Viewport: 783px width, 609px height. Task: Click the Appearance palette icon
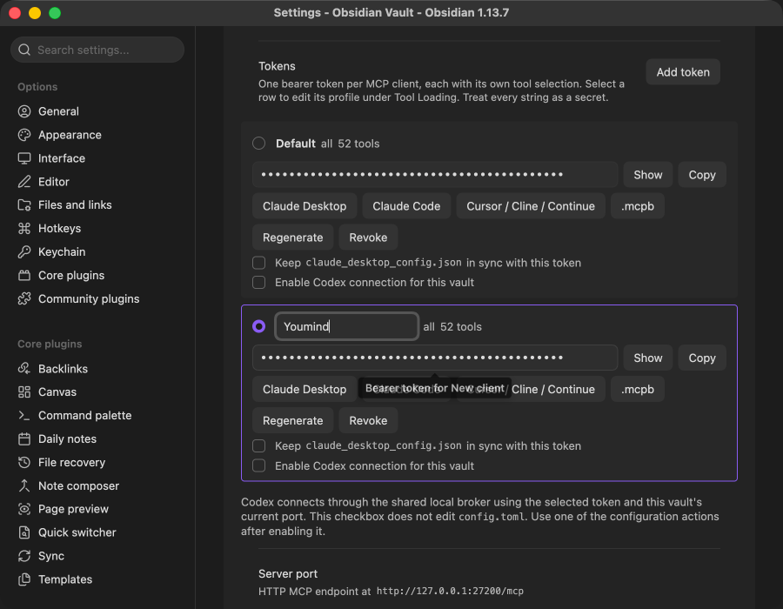[x=24, y=135]
